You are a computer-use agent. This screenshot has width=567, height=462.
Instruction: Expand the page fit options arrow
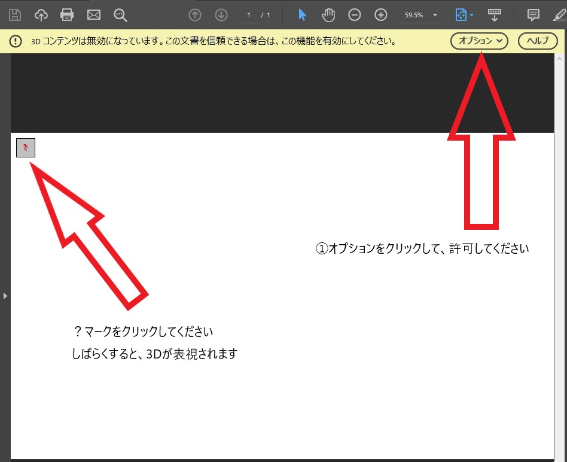(471, 15)
